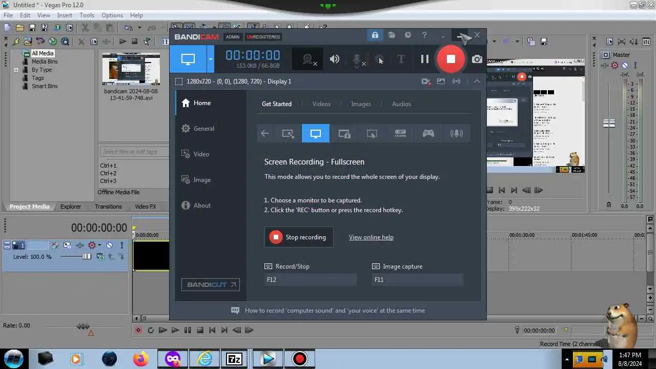The image size is (656, 369).
Task: Collapse the Bandicam panel with the chevron
Action: pos(477,81)
